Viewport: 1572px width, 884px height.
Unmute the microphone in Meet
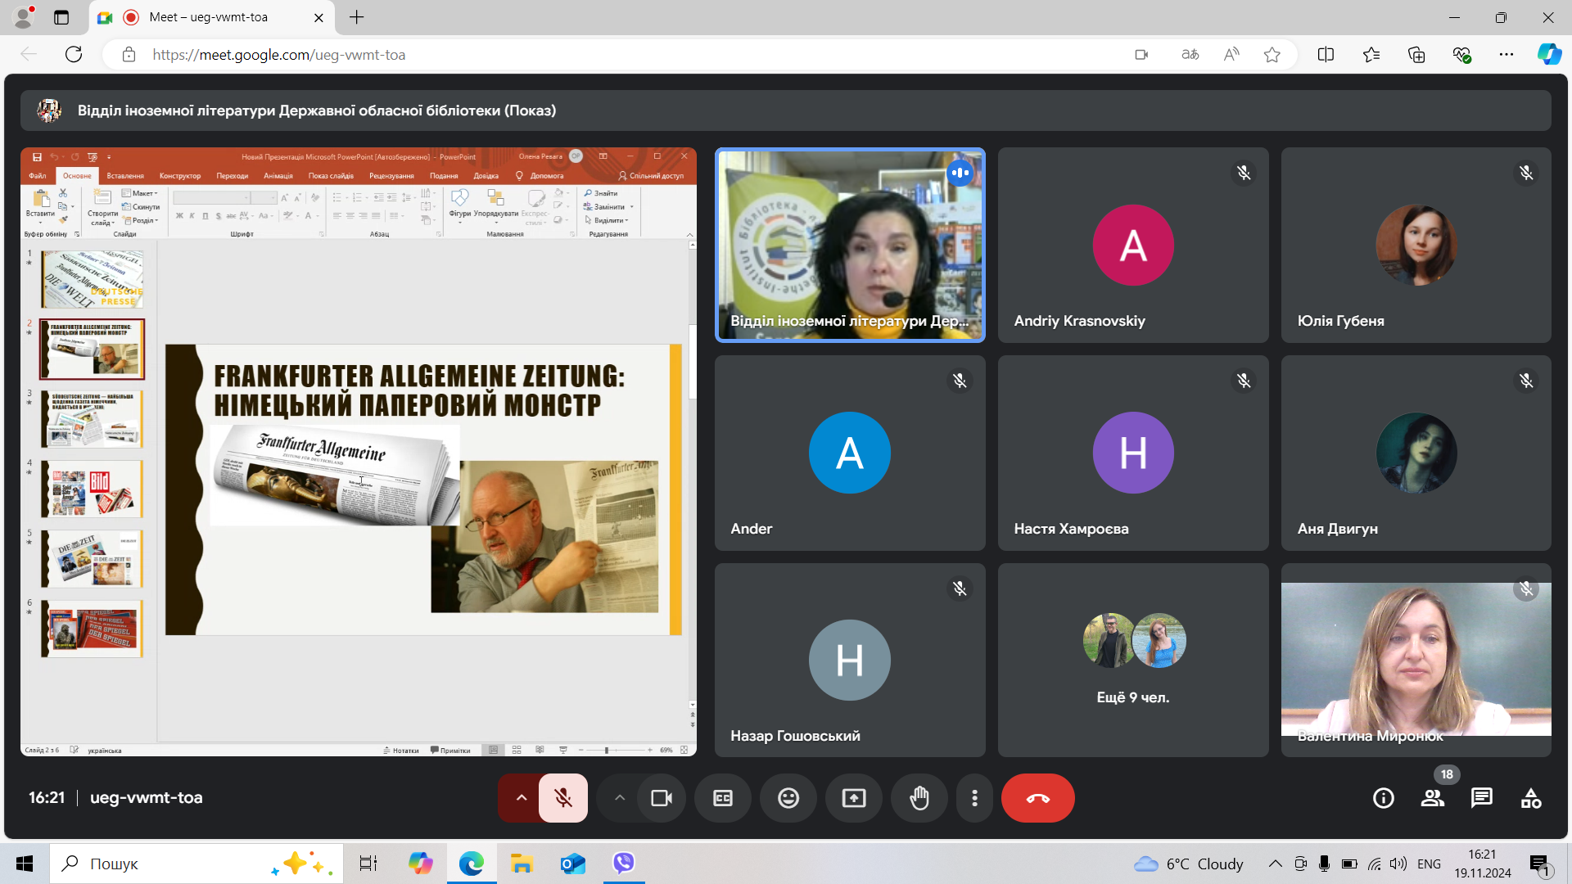click(x=563, y=798)
